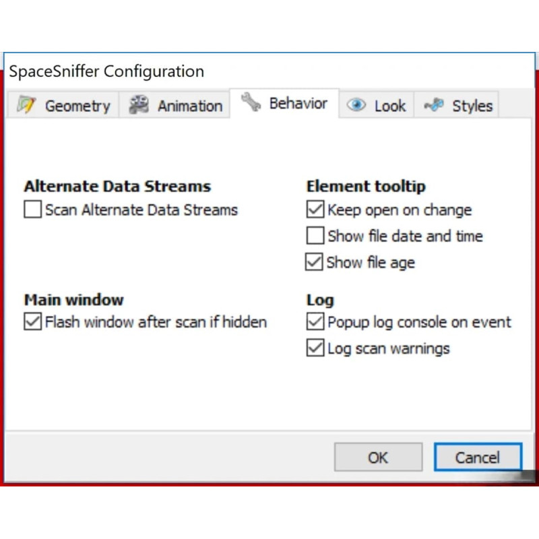
Task: Enable Show file date and time
Action: [315, 235]
